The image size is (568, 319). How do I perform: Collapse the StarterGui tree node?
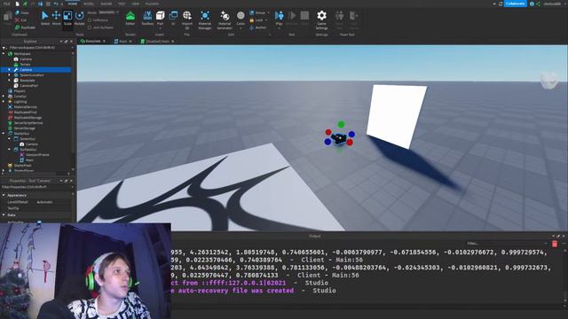point(4,134)
